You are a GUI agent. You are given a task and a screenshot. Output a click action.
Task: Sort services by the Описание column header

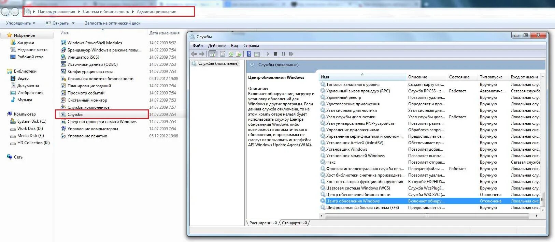pos(426,77)
